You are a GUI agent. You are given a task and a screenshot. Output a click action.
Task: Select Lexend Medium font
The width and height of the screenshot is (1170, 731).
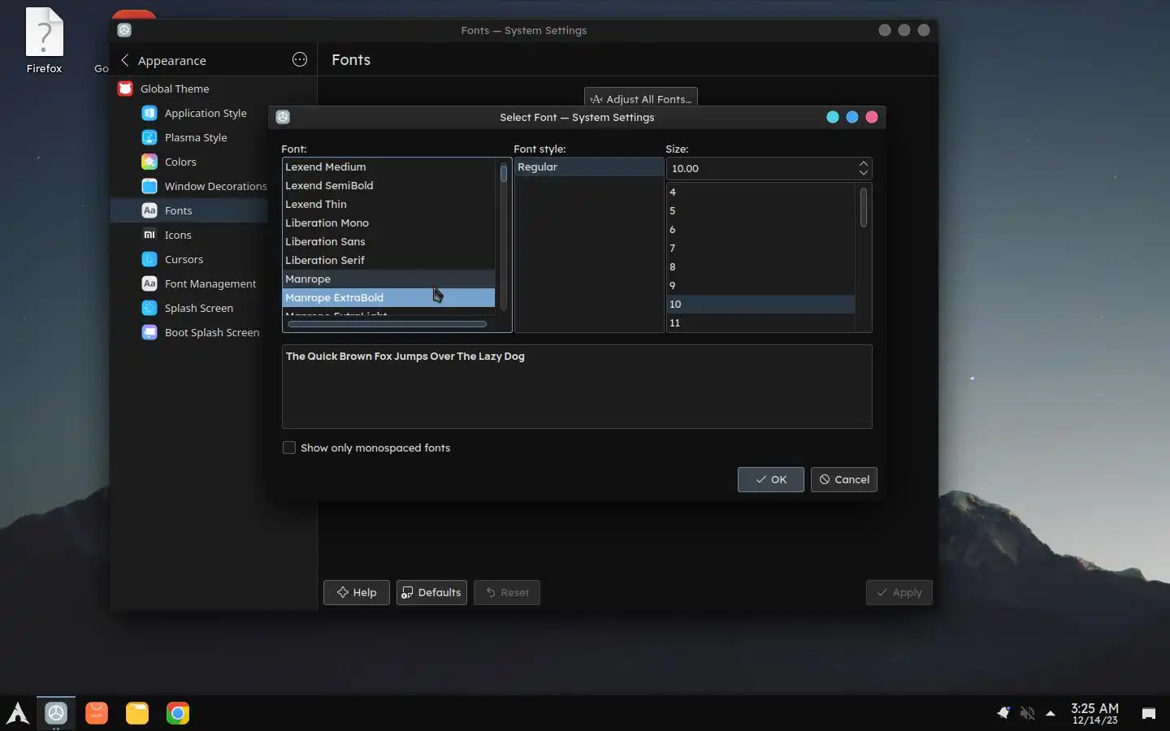[x=388, y=167]
